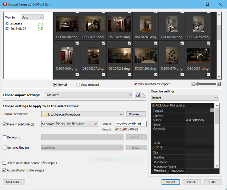
Task: Enable Backup to checkbox
Action: click(4, 137)
